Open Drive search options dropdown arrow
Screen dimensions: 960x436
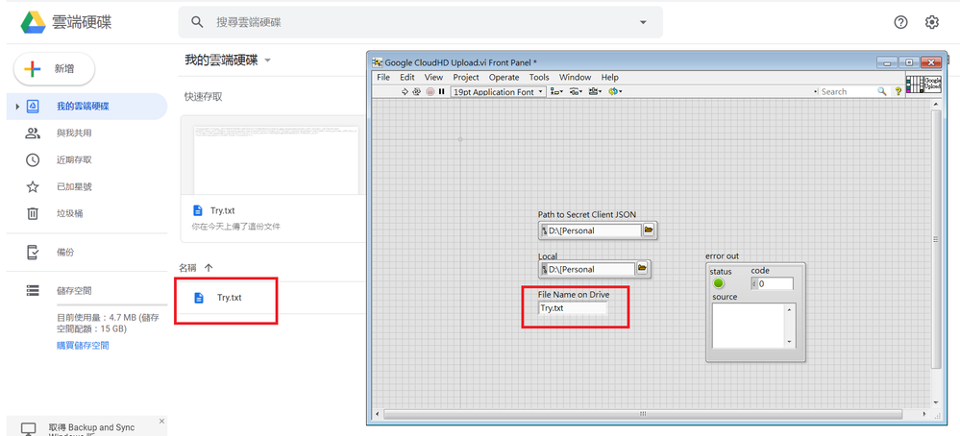[x=643, y=23]
